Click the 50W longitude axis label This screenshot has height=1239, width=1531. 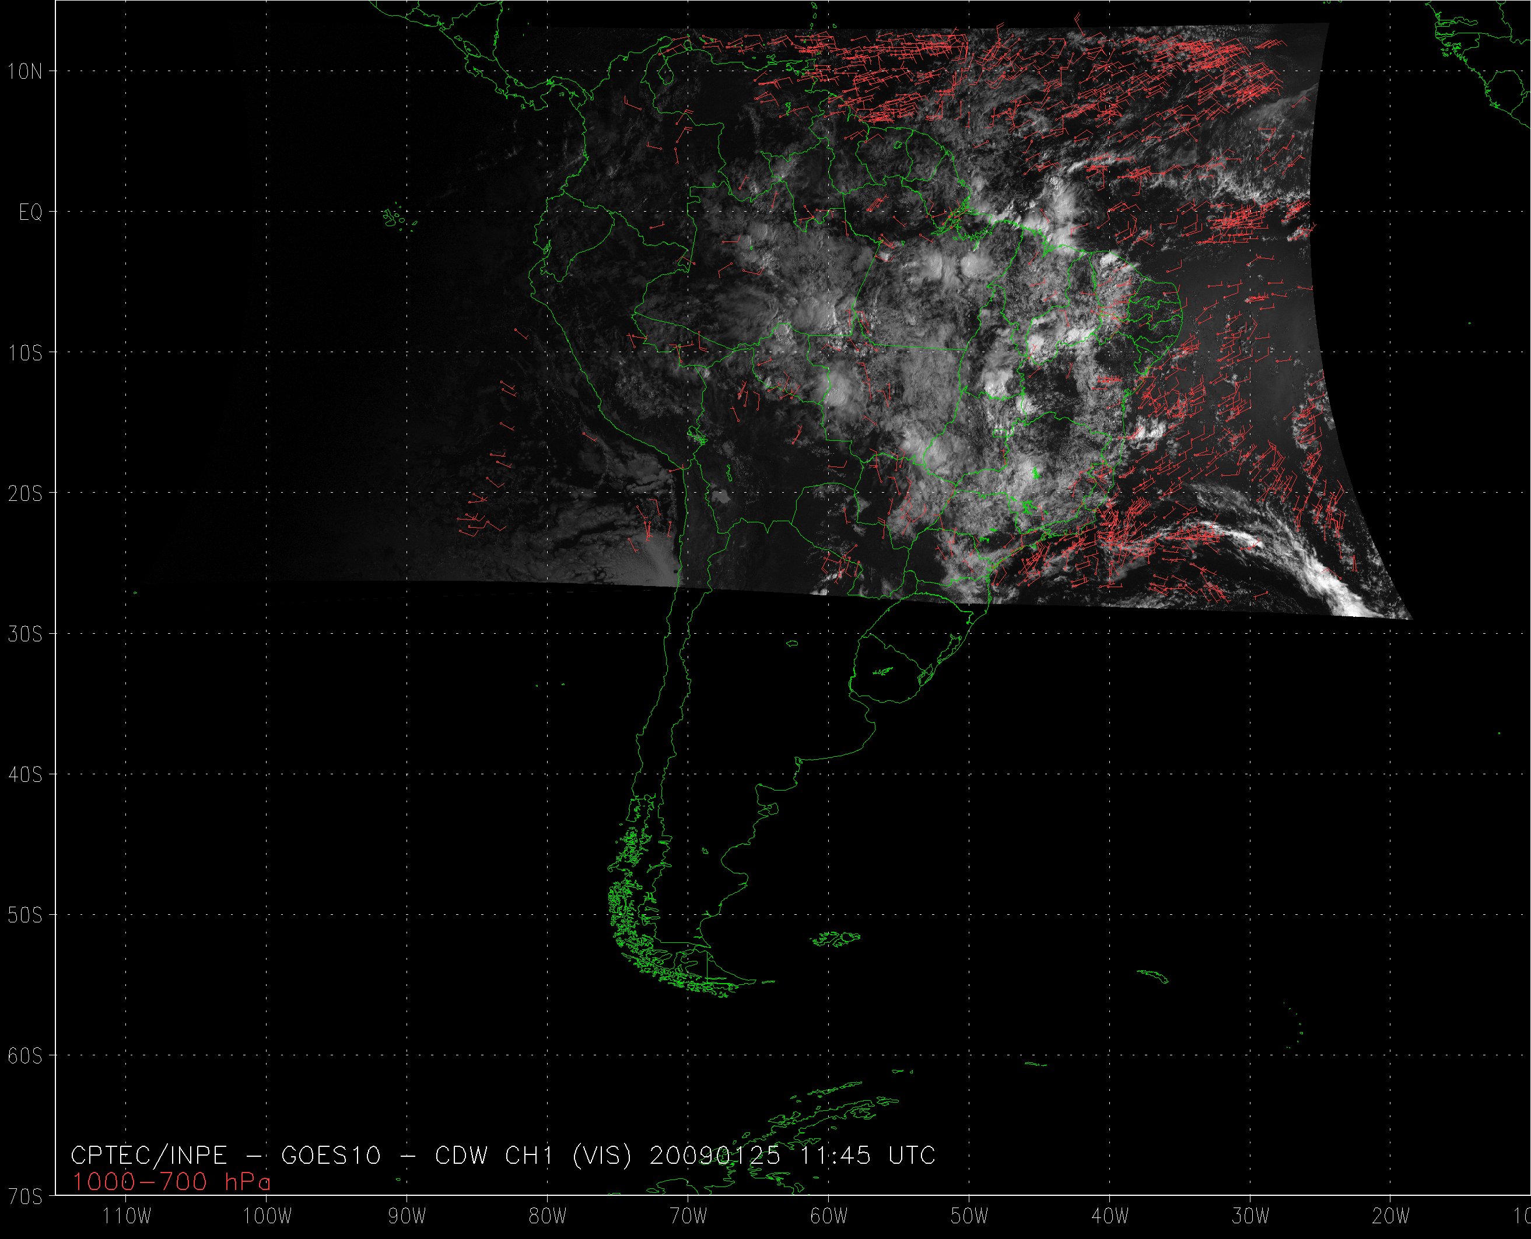point(970,1216)
